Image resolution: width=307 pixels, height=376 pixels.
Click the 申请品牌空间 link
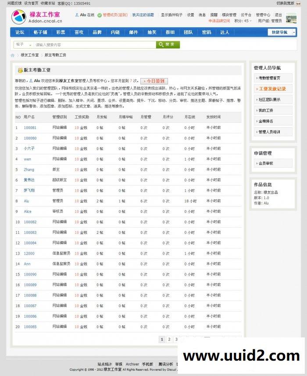coord(219,21)
